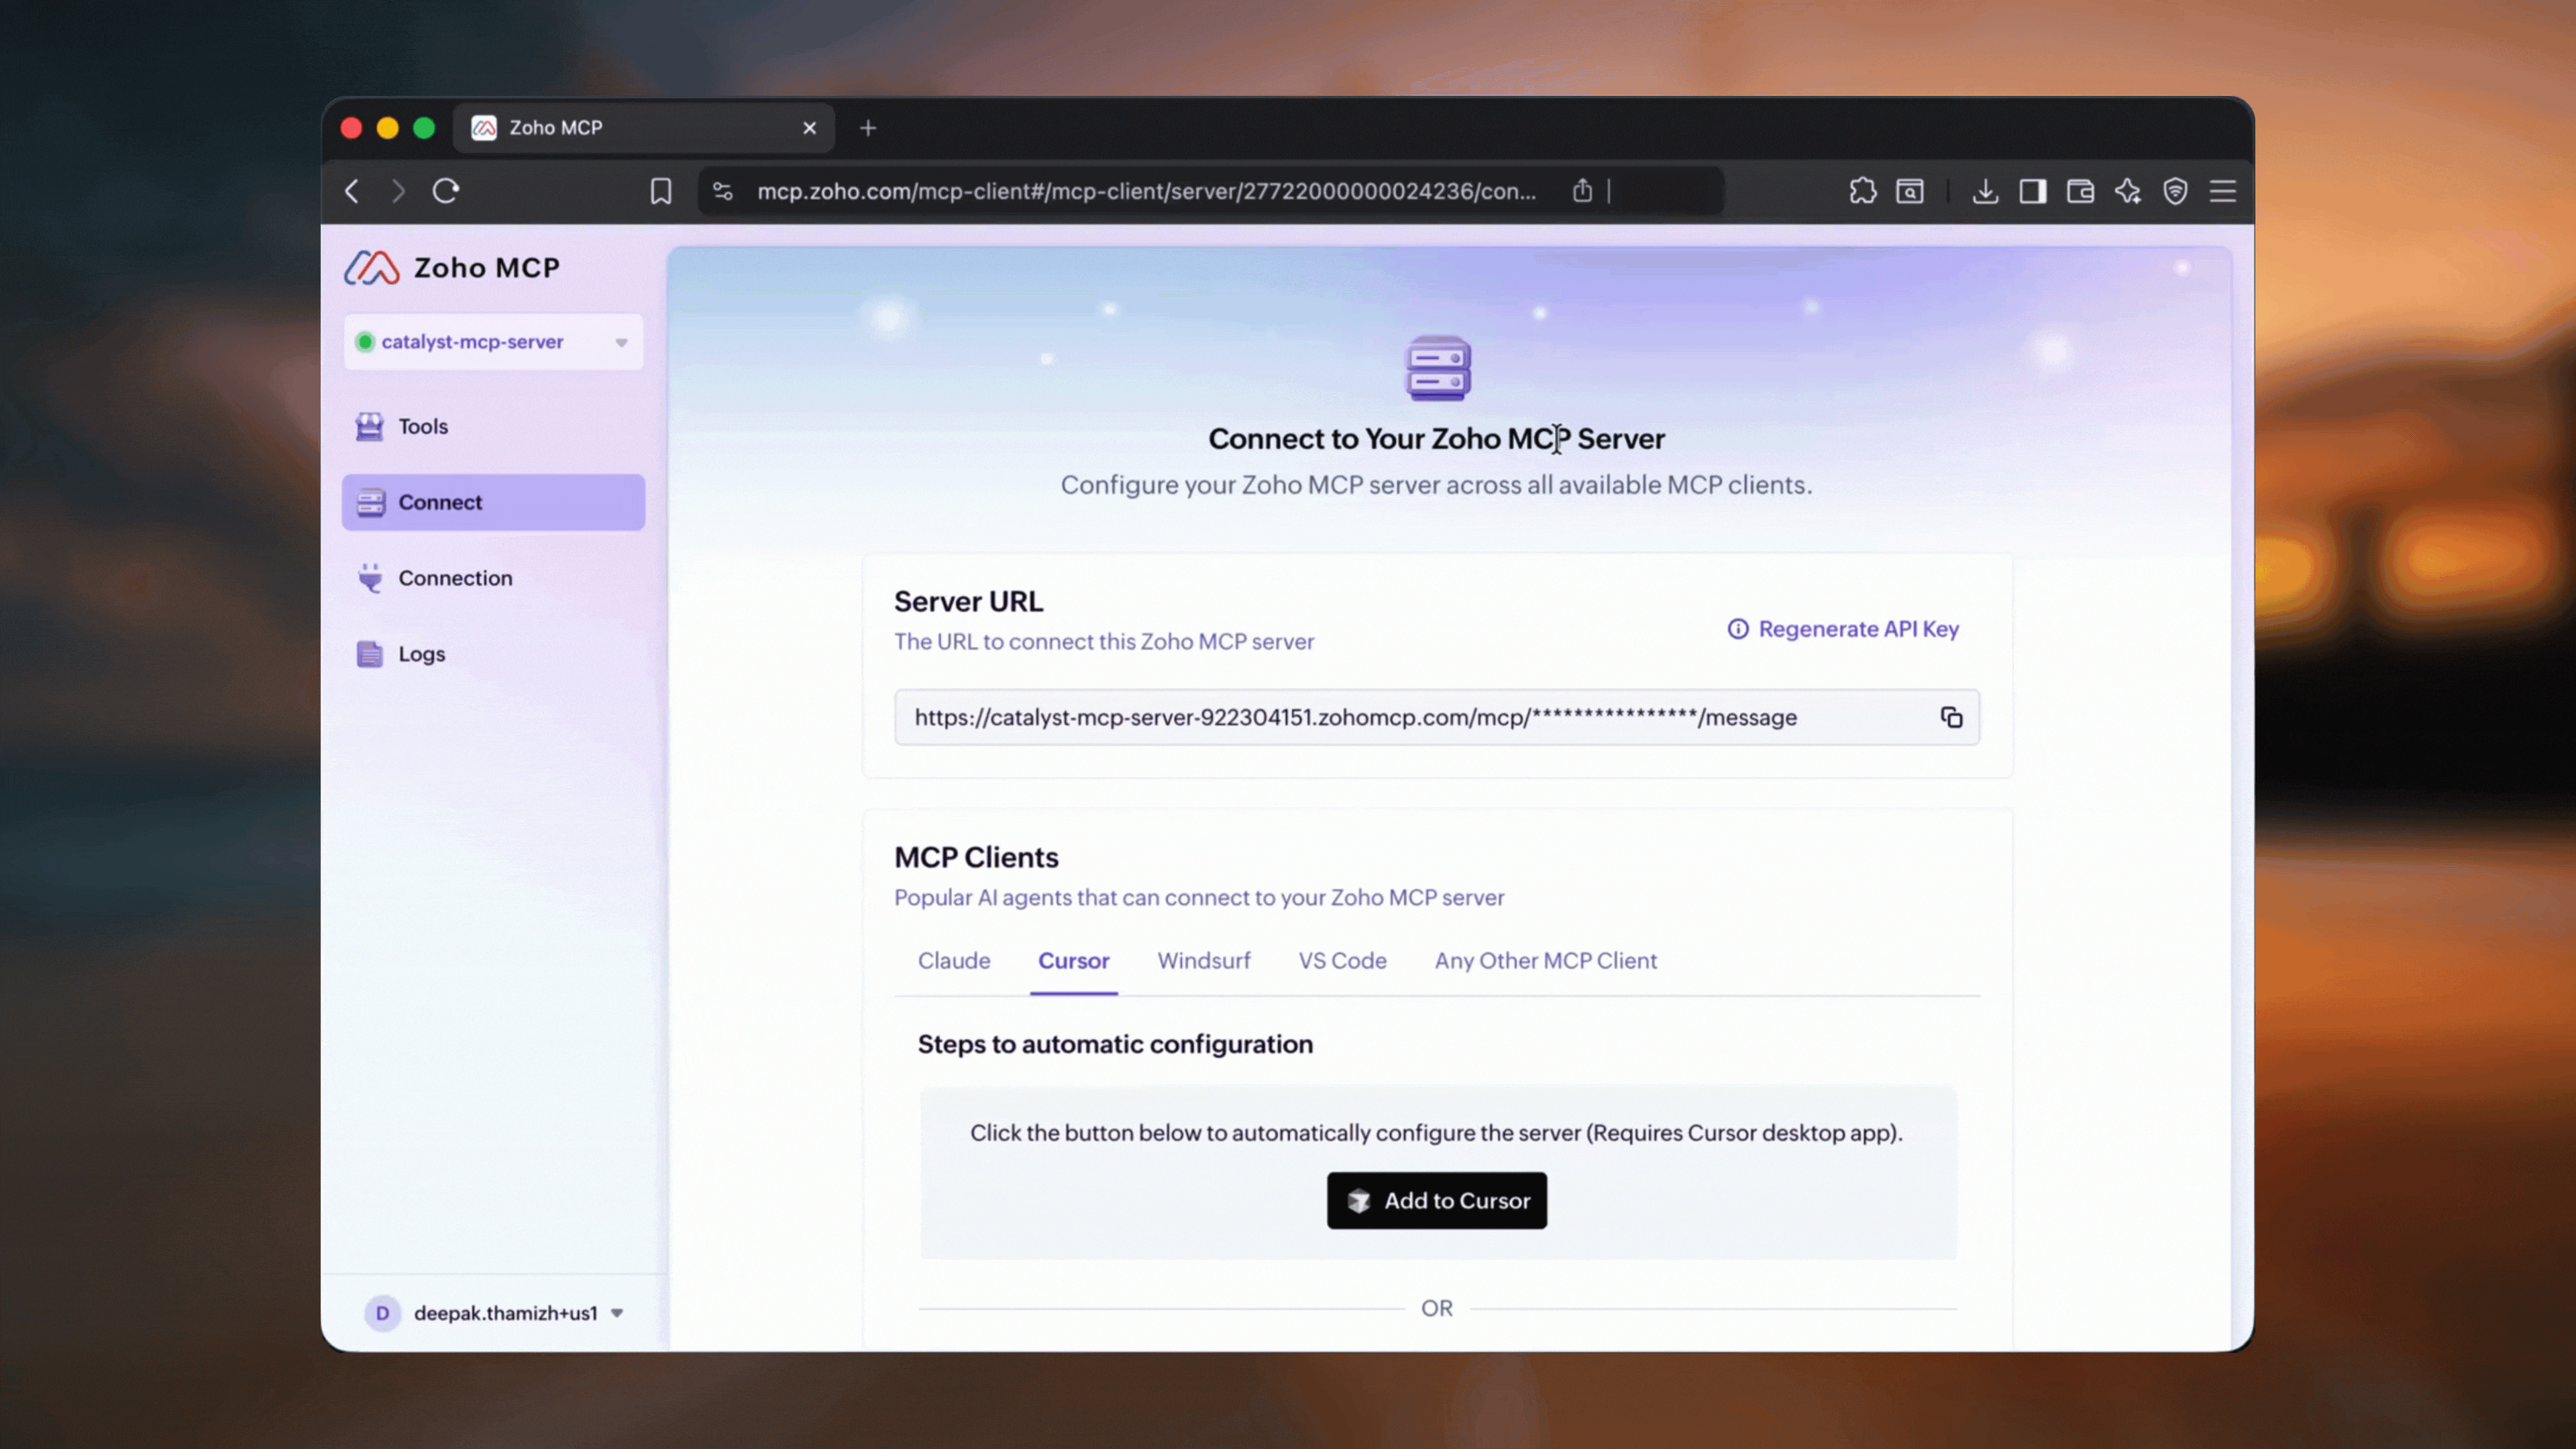Open the Tools sidebar section
The image size is (2576, 1449).
click(x=493, y=426)
